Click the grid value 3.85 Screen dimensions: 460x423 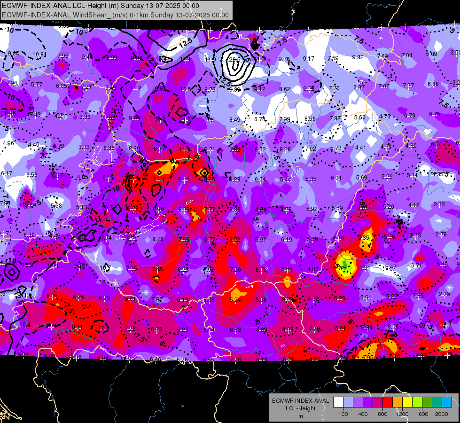click(418, 295)
